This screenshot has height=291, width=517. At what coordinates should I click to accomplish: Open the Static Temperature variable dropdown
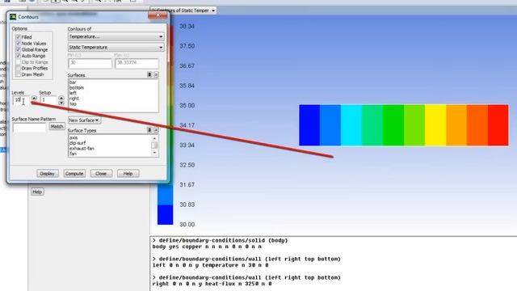(116, 47)
